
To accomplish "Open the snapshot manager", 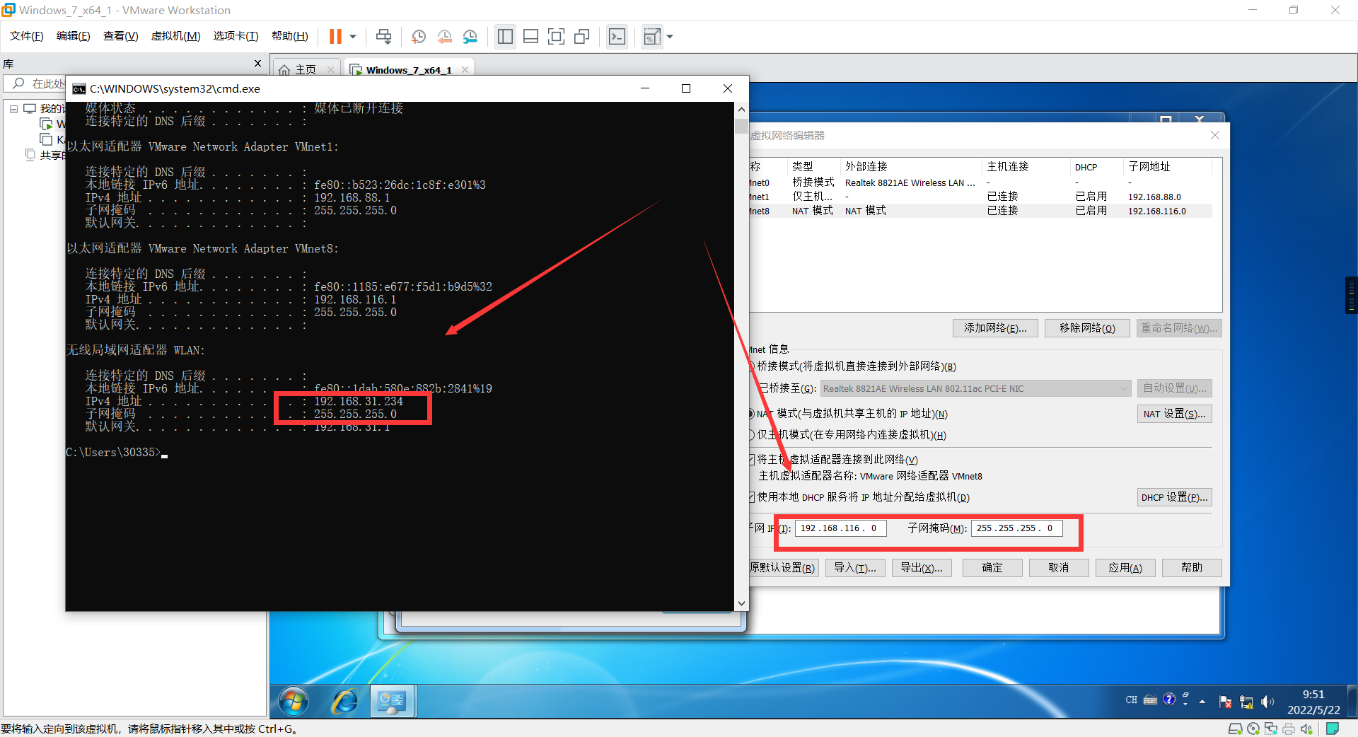I will pos(470,36).
